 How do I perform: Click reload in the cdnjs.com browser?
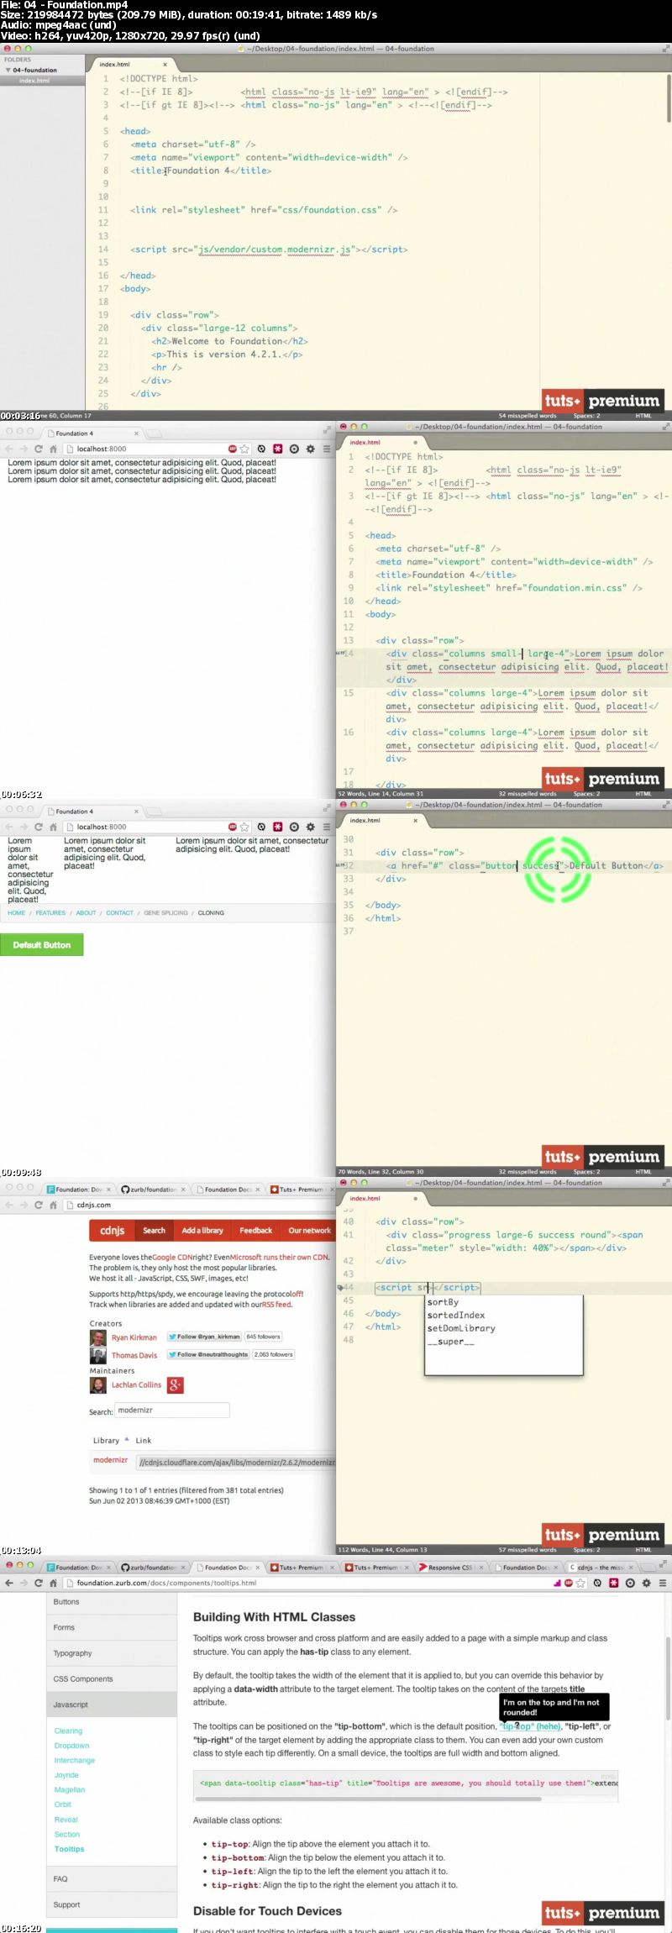coord(39,1205)
